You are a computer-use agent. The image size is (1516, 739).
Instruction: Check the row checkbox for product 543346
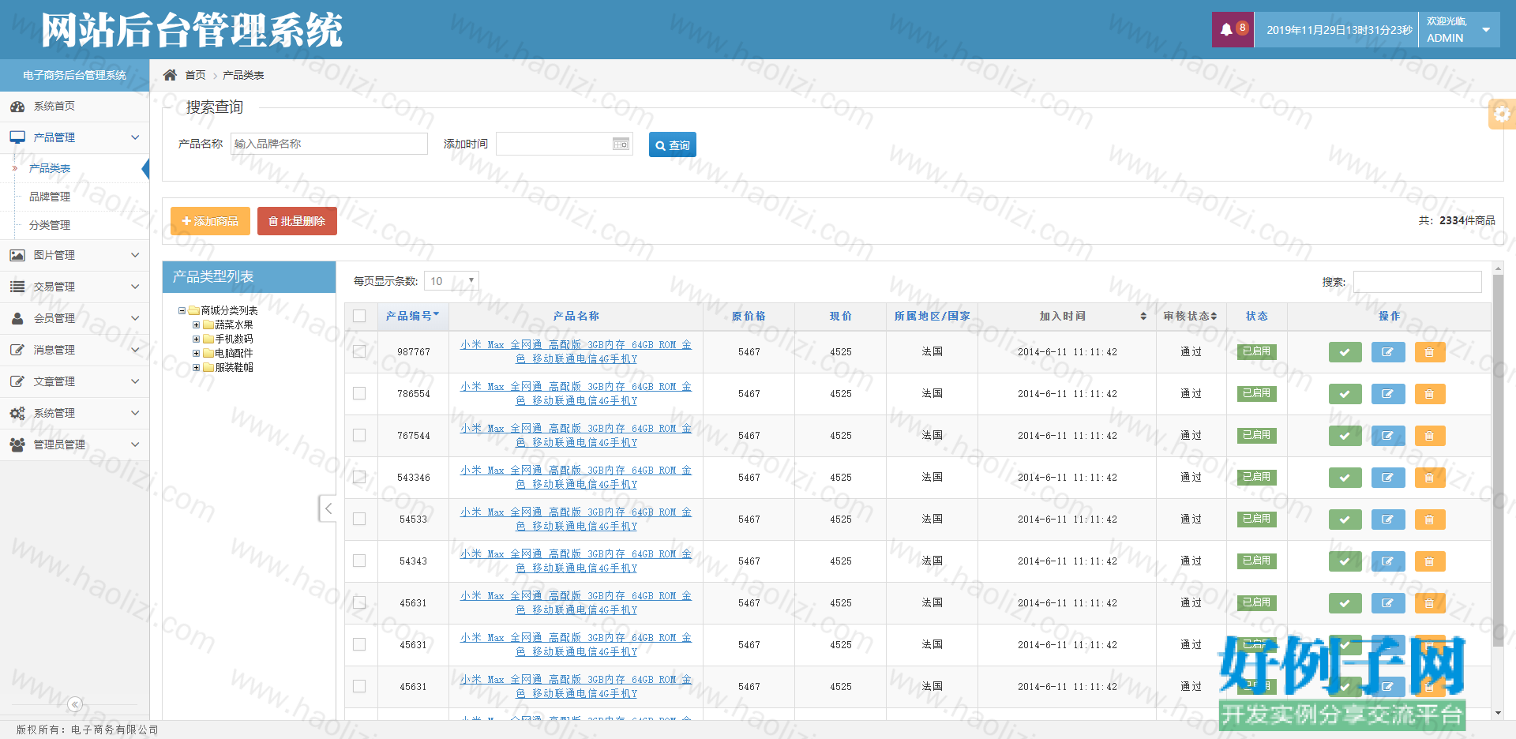point(359,477)
